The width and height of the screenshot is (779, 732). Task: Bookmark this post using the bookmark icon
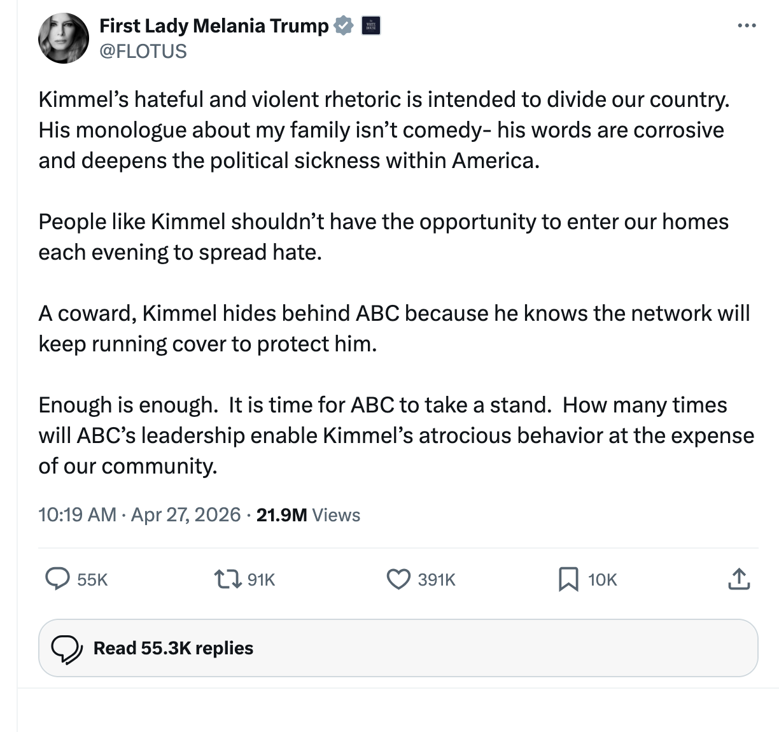(568, 579)
